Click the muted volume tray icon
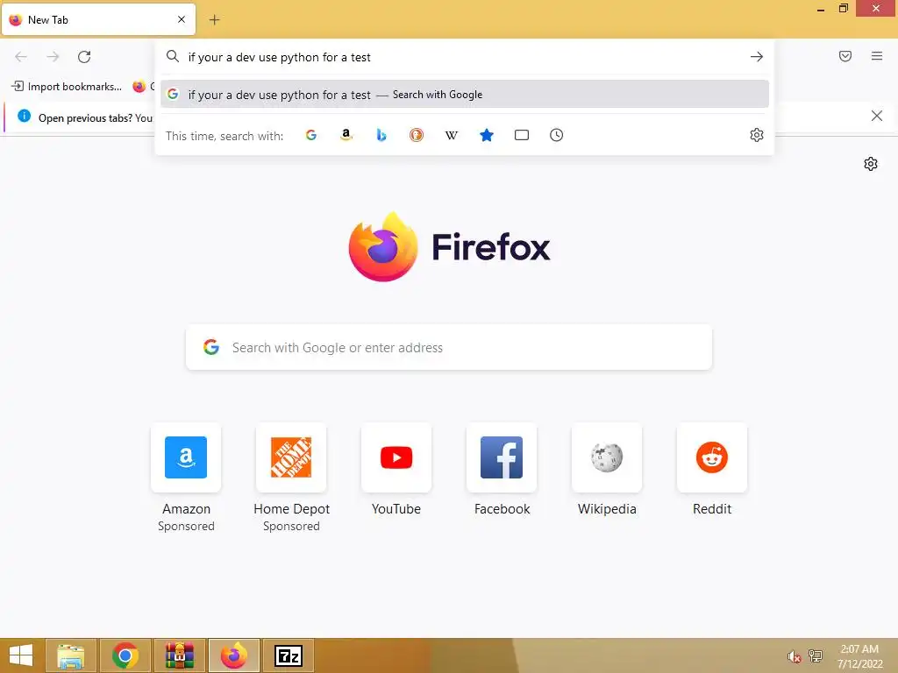 (794, 656)
